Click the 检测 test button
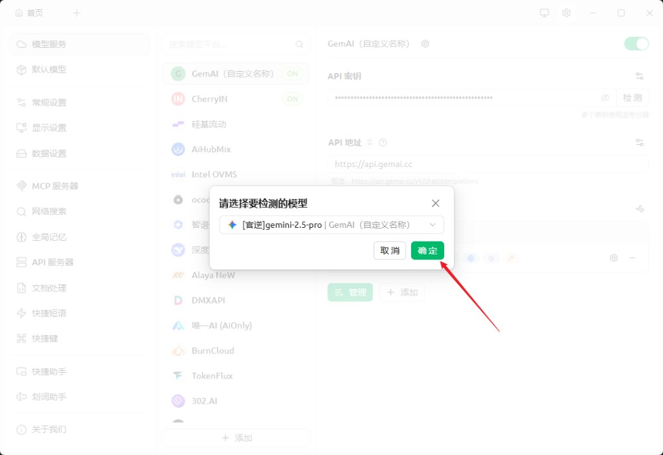 tap(633, 98)
